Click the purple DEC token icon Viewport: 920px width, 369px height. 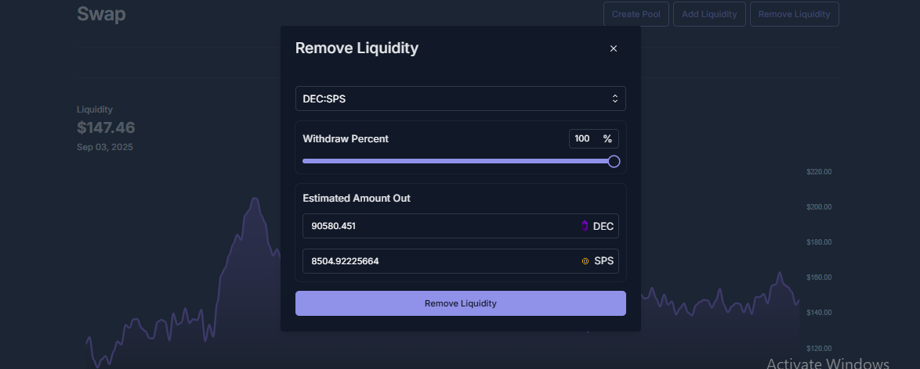coord(585,226)
